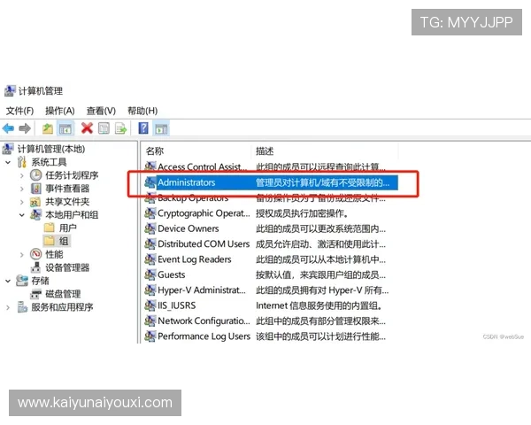Select the Guests group
This screenshot has height=425, width=531.
171,274
